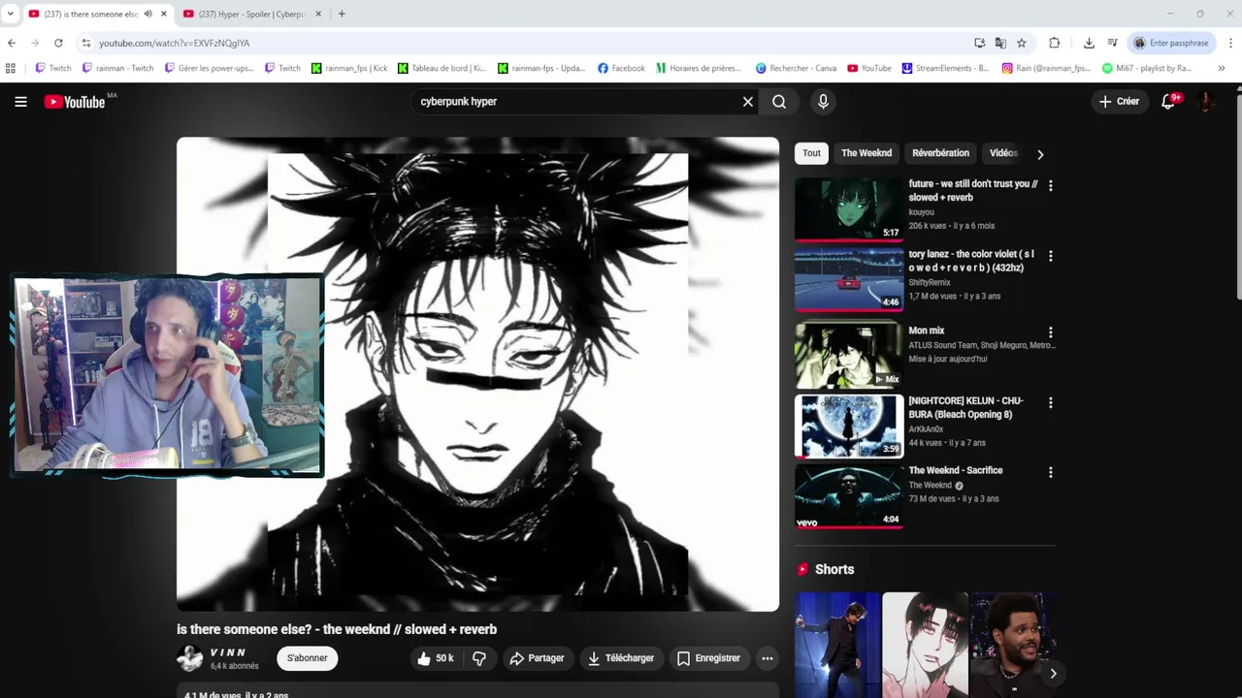Open future we still don't trust you thumbnail
Image resolution: width=1242 pixels, height=698 pixels.
coord(849,208)
